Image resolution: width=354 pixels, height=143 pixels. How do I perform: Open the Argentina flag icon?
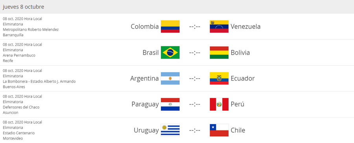coord(170,79)
